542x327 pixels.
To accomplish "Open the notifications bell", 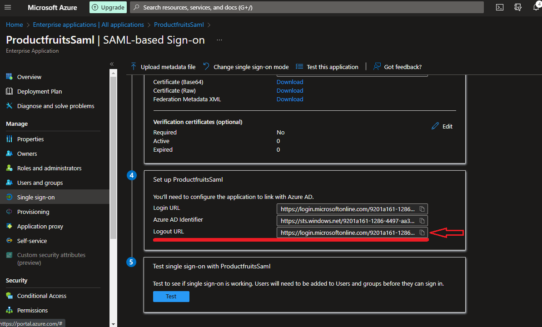I will tap(536, 7).
